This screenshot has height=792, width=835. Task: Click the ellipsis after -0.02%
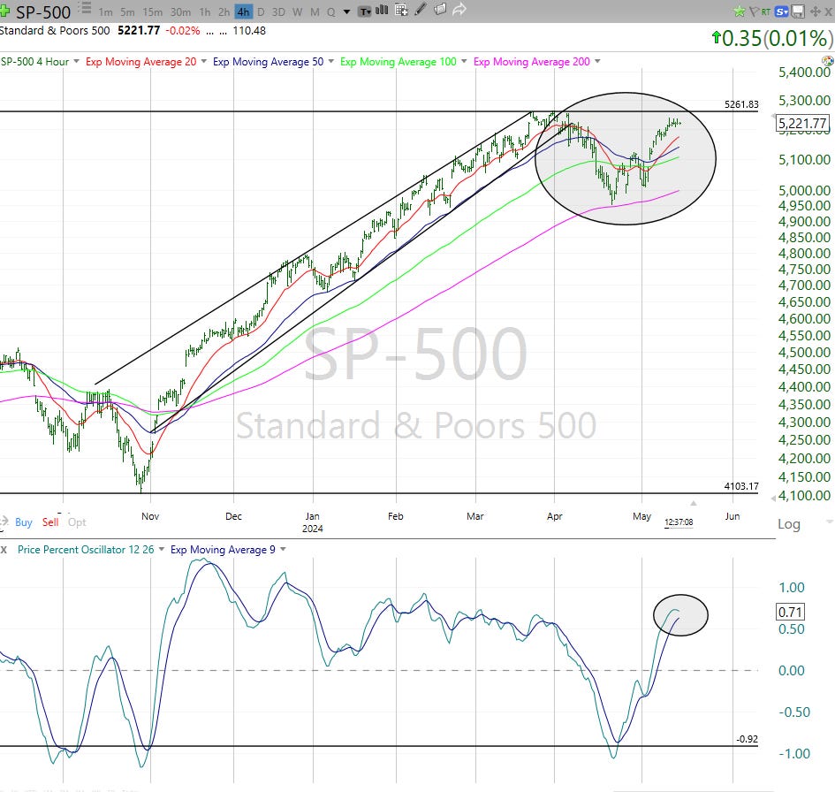tap(209, 32)
